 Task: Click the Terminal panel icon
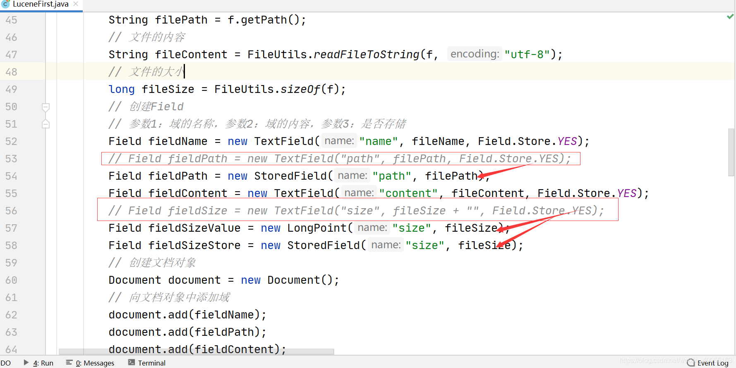(x=132, y=362)
